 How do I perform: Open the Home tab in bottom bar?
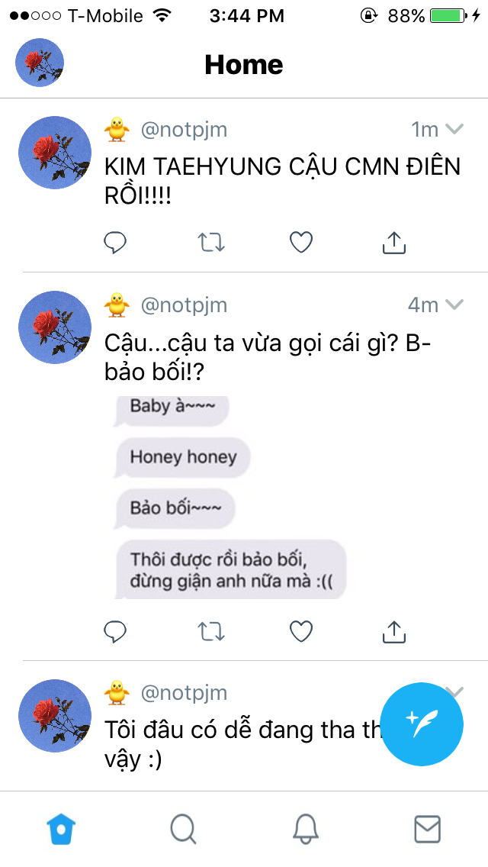pos(61,828)
